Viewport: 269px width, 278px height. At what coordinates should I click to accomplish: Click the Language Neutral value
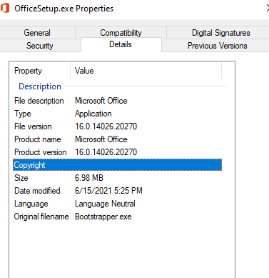point(105,204)
